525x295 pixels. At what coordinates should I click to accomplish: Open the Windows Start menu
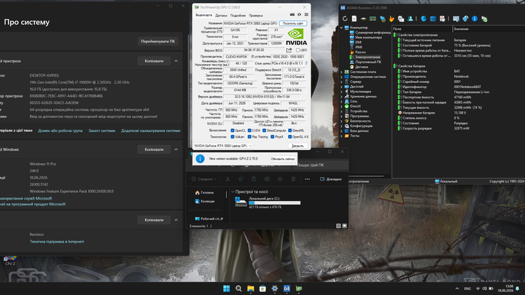(226, 288)
